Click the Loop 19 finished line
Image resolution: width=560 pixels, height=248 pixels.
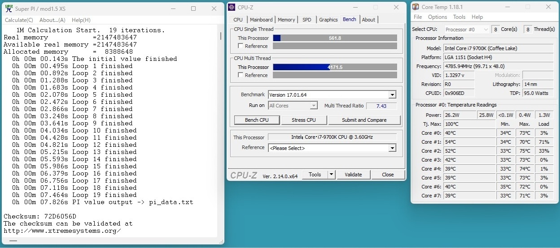[x=74, y=195]
